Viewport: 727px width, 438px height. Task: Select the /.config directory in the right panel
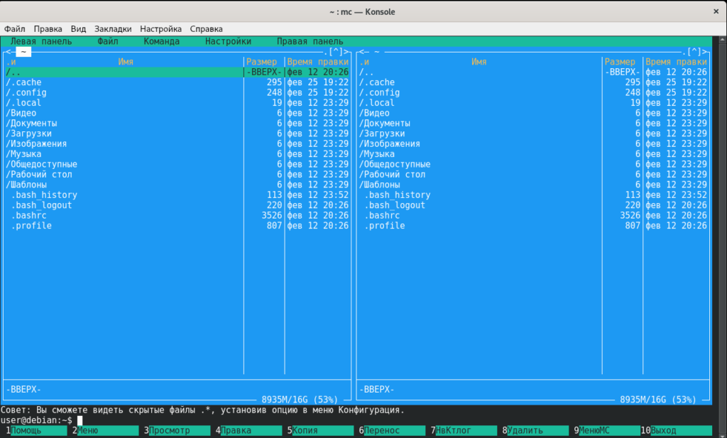point(480,93)
